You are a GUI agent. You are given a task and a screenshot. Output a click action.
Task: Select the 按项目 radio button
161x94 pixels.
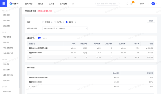[x=43, y=22]
